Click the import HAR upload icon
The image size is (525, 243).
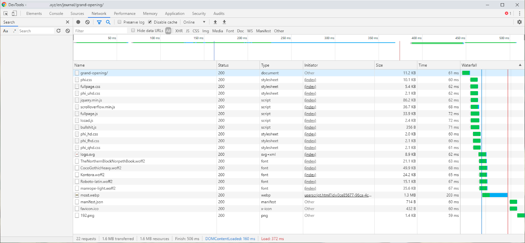pyautogui.click(x=215, y=22)
